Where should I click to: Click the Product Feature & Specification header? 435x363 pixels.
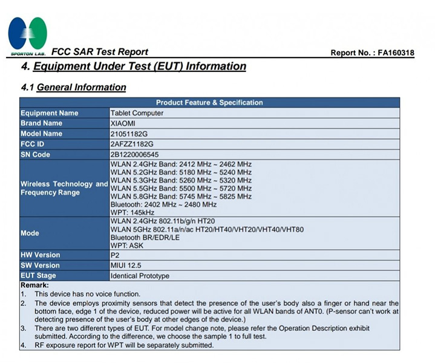coord(209,103)
